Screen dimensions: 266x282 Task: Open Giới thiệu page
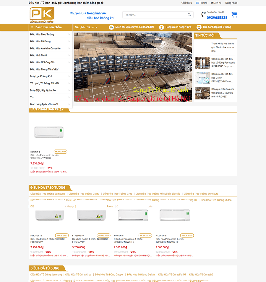click(x=186, y=3)
